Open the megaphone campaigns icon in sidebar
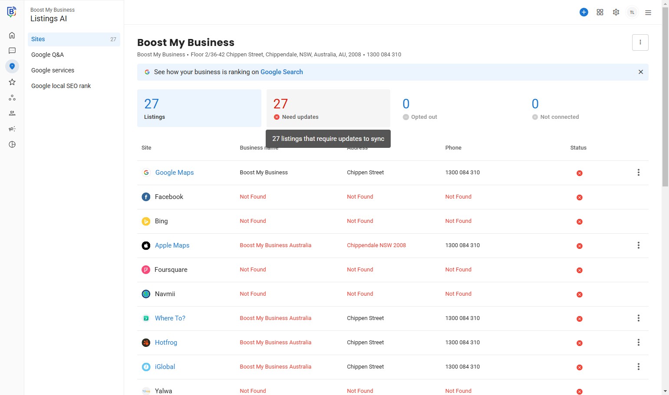Viewport: 669px width, 395px height. (x=12, y=129)
